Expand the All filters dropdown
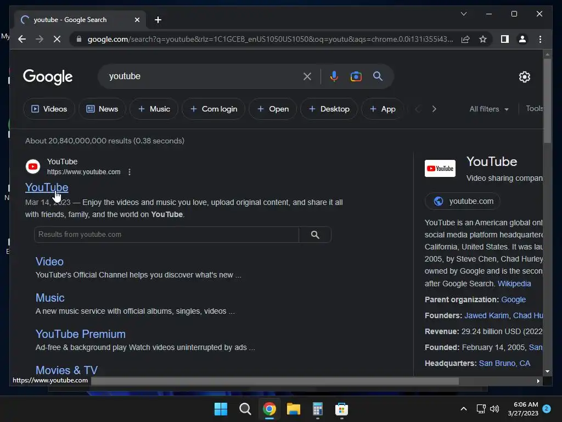This screenshot has height=422, width=562. tap(489, 109)
